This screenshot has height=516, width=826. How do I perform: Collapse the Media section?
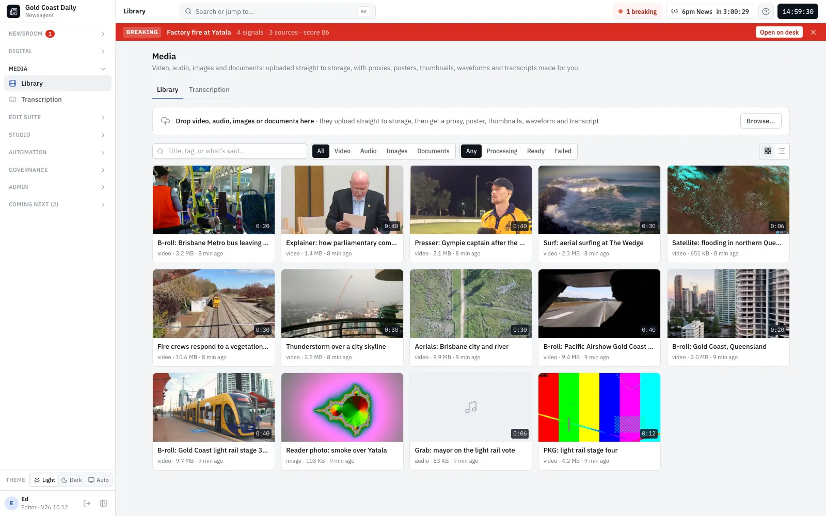point(57,69)
